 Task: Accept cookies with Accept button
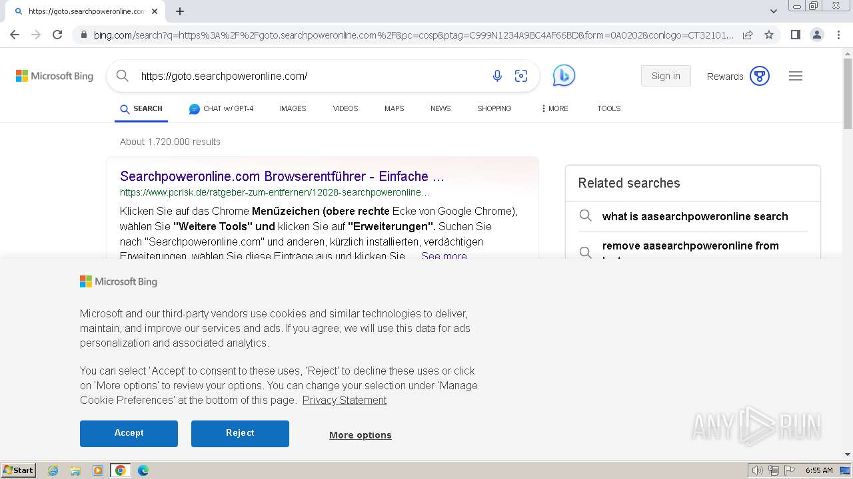pos(129,433)
